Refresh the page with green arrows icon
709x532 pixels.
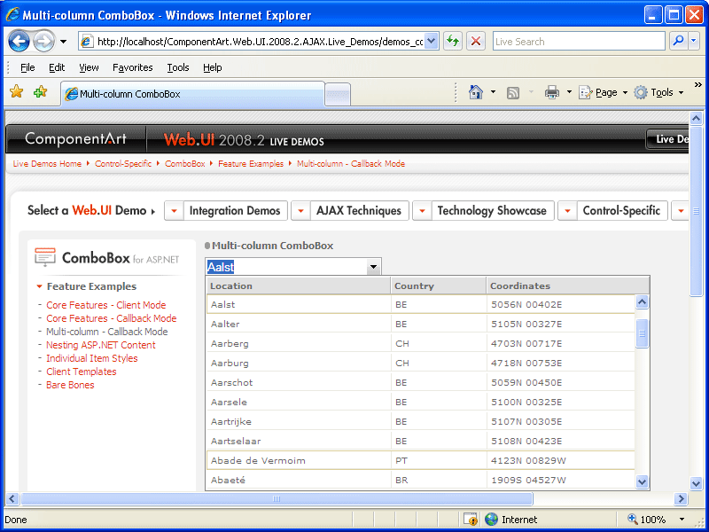click(x=452, y=42)
